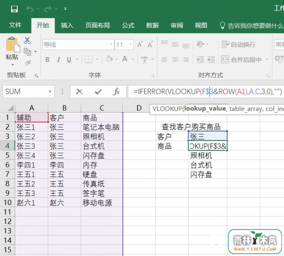This screenshot has height=256, width=284.
Task: Click the Tell Me lightbulb search box
Action: (251, 26)
